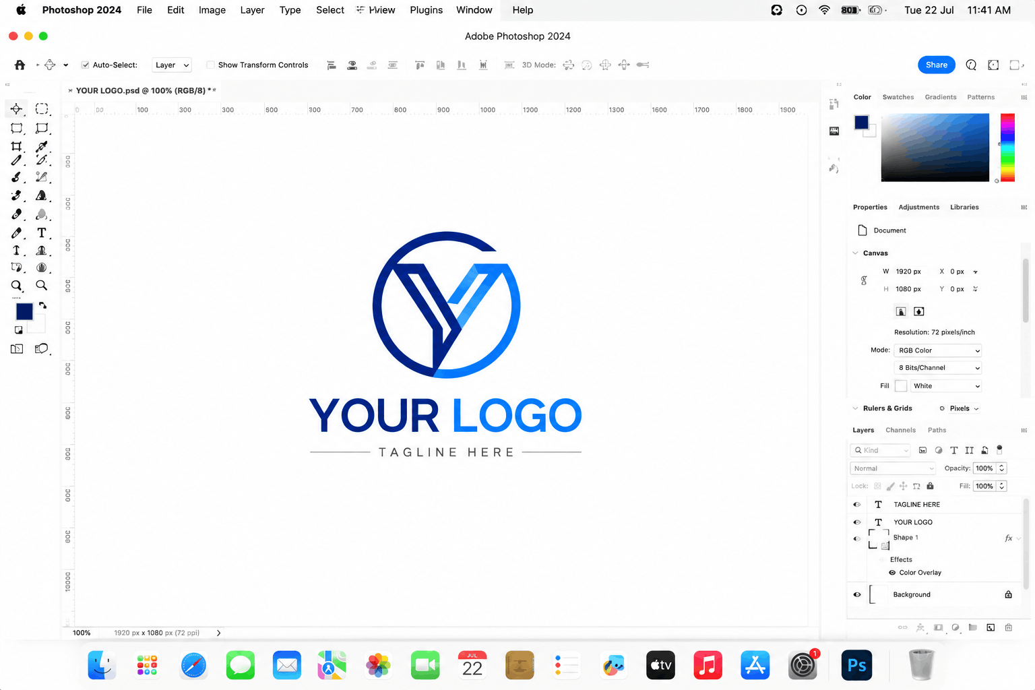The image size is (1035, 690).
Task: Switch to the Adjustments tab
Action: click(919, 208)
